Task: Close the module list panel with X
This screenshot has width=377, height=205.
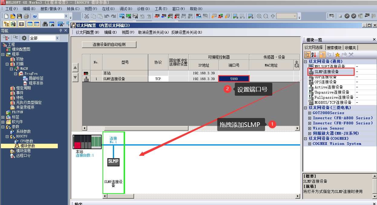Action: click(x=374, y=40)
